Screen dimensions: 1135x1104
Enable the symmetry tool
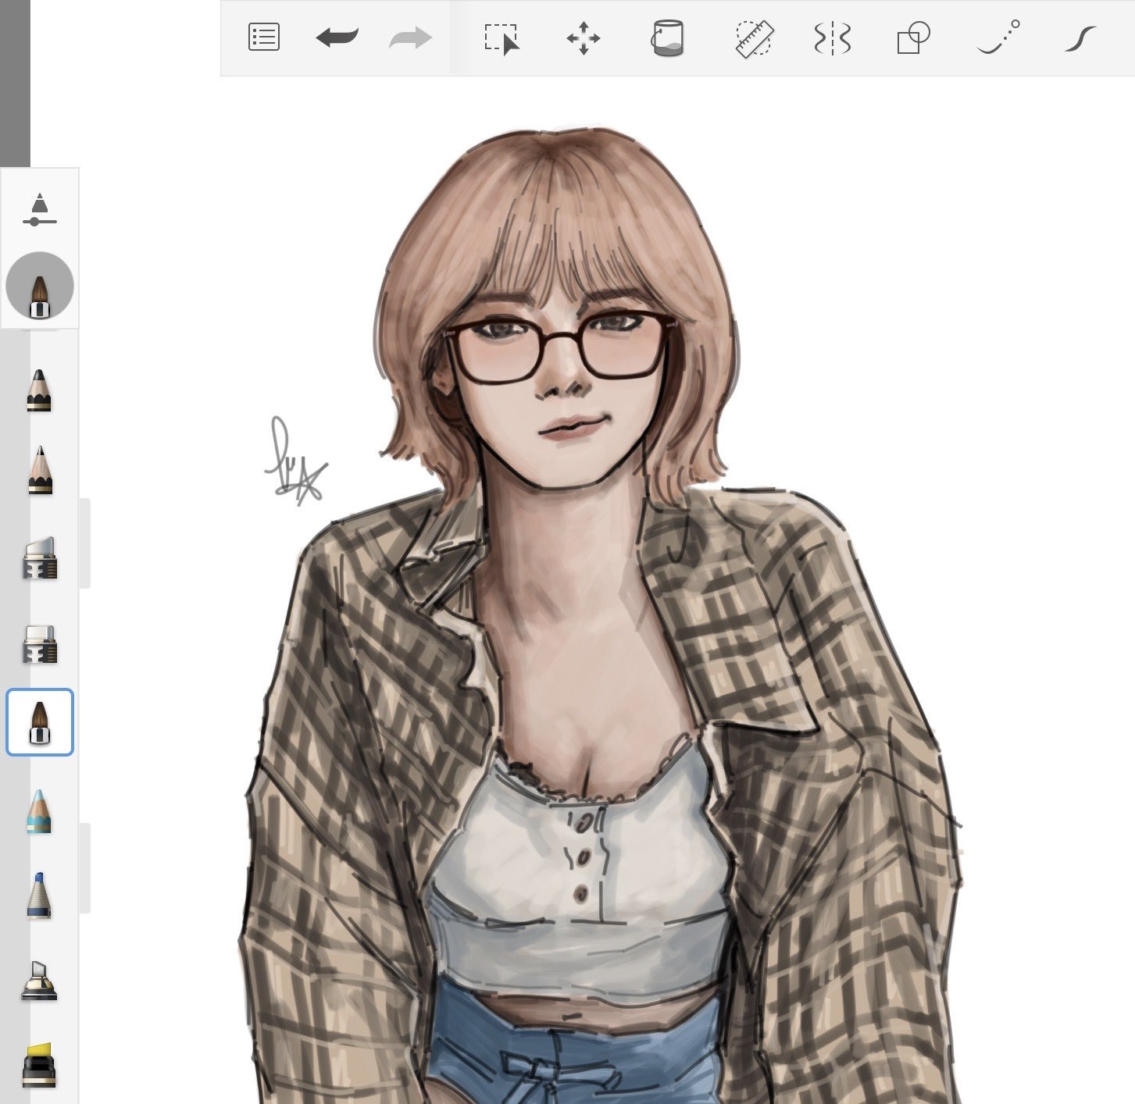coord(832,38)
